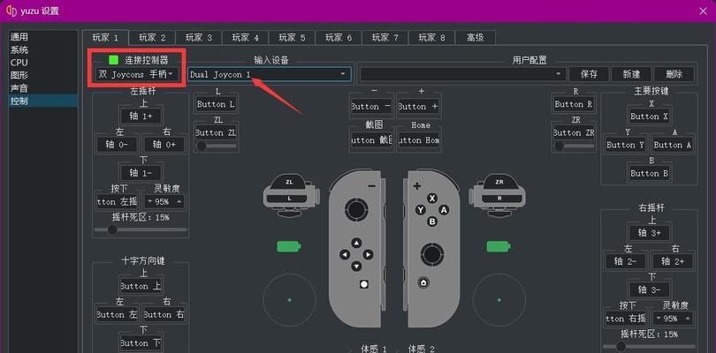Screen dimensions: 716x353
Task: Click the left stick 摇杆死区 15% slider
Action: 141,229
